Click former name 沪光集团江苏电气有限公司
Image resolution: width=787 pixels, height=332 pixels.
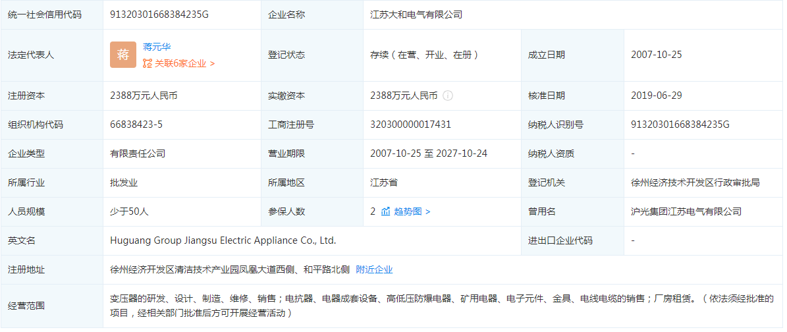686,211
